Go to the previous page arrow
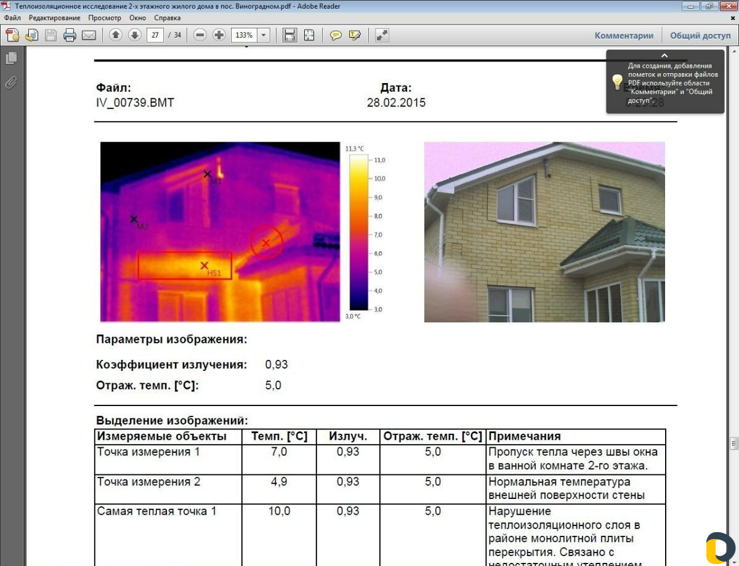This screenshot has height=566, width=739. 115,35
